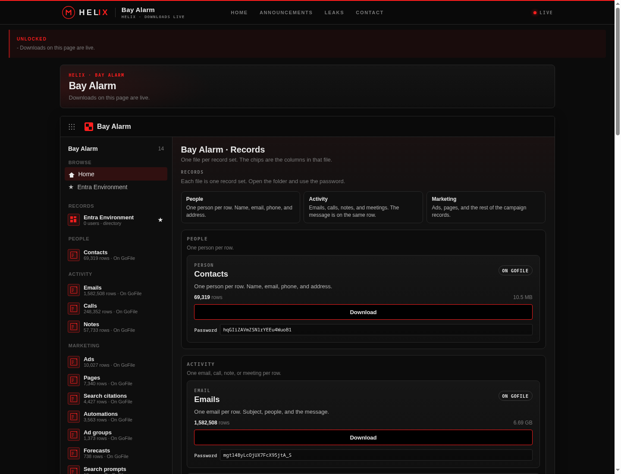This screenshot has width=621, height=474.
Task: Open the Entra Environment directory record icon
Action: (x=74, y=220)
